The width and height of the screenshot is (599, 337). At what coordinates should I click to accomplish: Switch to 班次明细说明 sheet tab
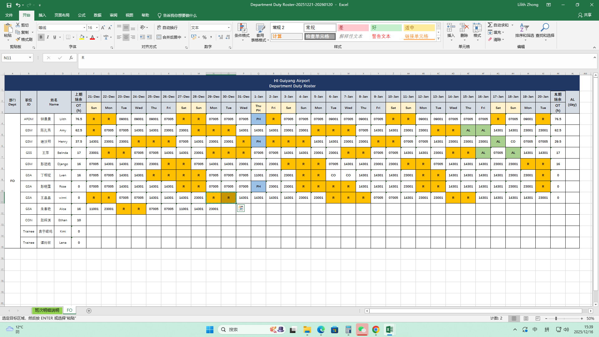[x=47, y=310]
